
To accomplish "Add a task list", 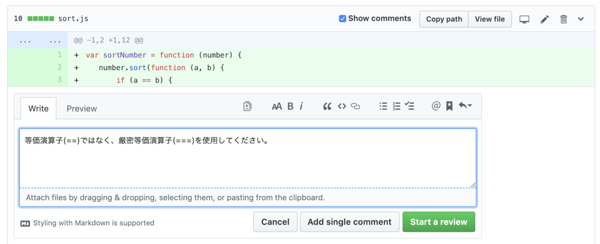I will pos(410,106).
